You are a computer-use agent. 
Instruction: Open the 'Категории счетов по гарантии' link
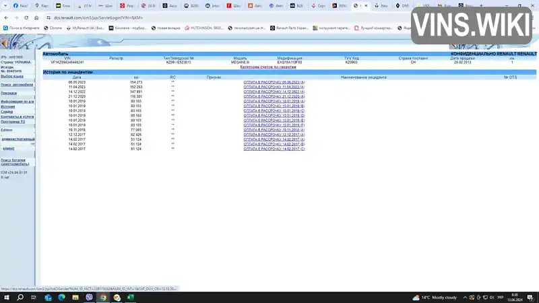(x=268, y=67)
